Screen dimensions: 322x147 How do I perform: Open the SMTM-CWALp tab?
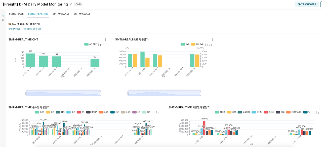point(82,14)
